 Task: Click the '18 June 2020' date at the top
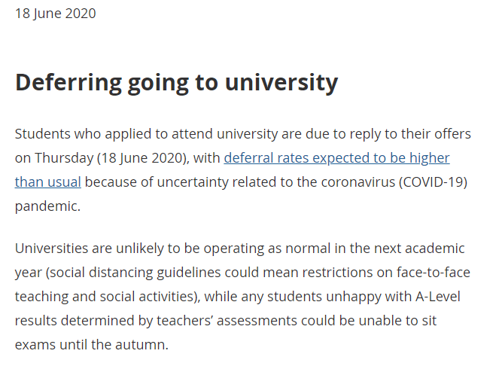pyautogui.click(x=56, y=14)
